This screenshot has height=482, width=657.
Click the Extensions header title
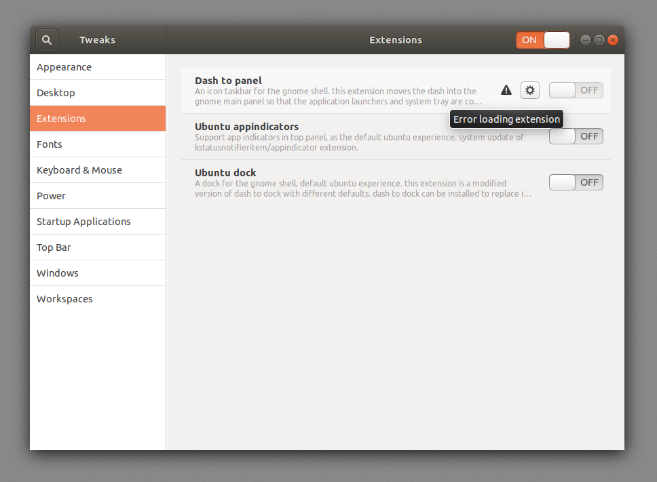point(396,40)
